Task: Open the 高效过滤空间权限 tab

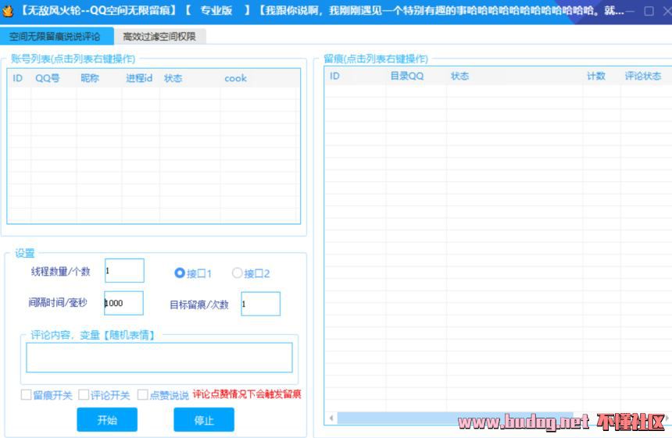Action: pyautogui.click(x=159, y=37)
